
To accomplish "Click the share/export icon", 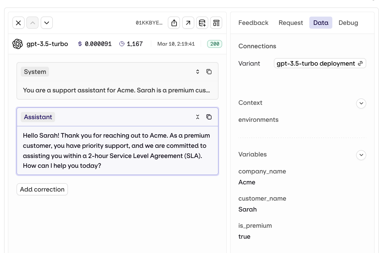I will (174, 23).
